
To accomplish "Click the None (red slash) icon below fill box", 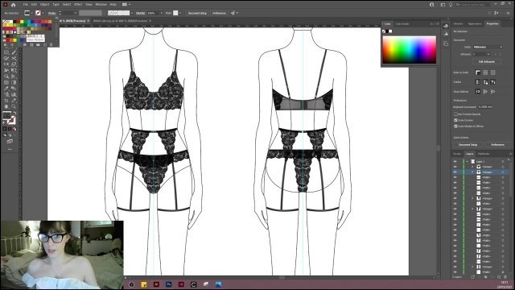I will 14,129.
